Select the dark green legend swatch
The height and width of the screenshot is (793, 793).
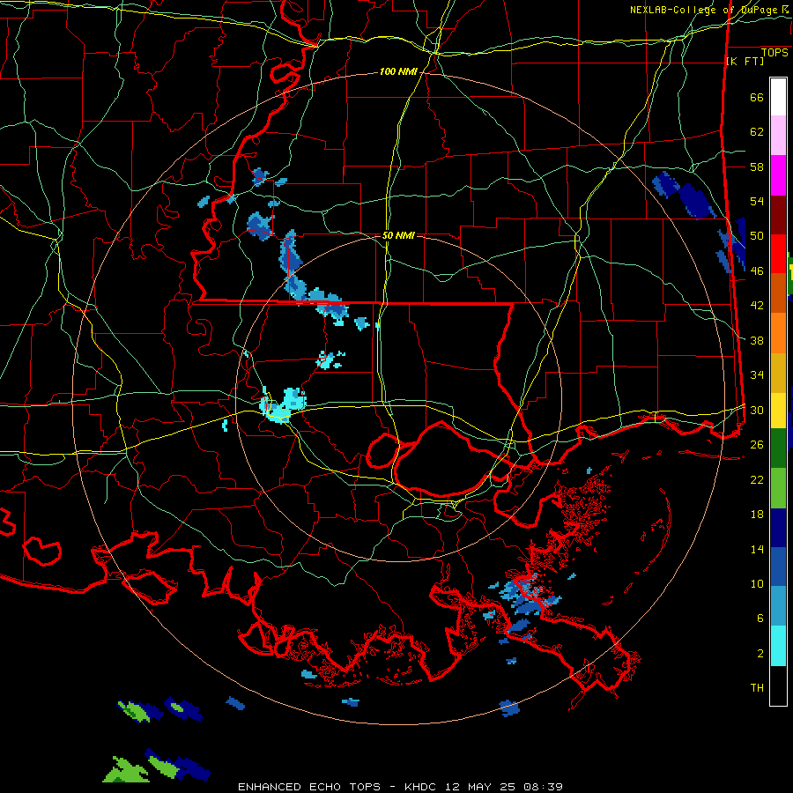pyautogui.click(x=778, y=448)
